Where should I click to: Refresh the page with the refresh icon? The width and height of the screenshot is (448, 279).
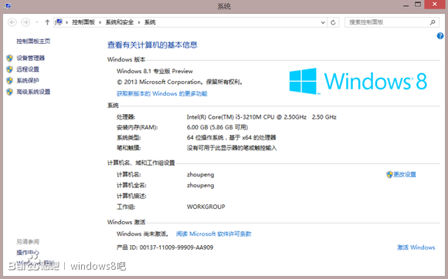333,22
